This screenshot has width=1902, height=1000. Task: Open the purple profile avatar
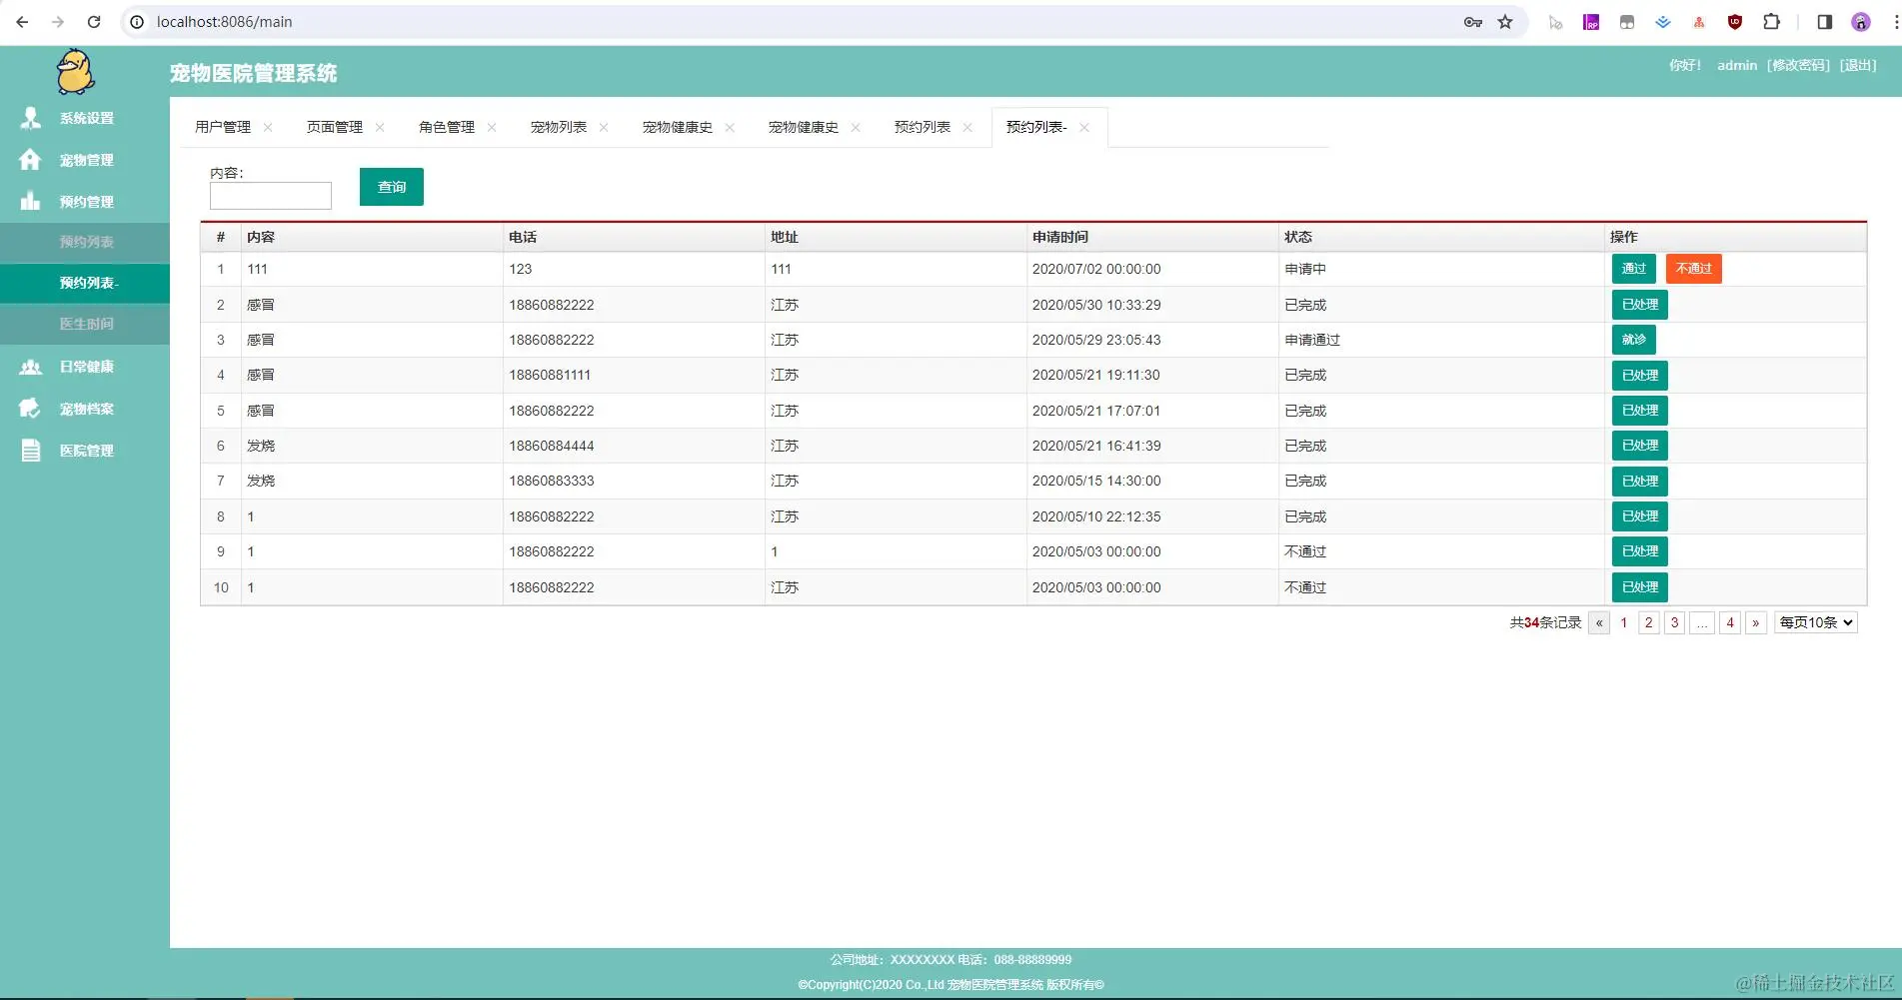(1860, 22)
